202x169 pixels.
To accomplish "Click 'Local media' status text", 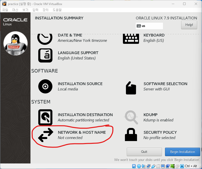I will pos(68,89).
